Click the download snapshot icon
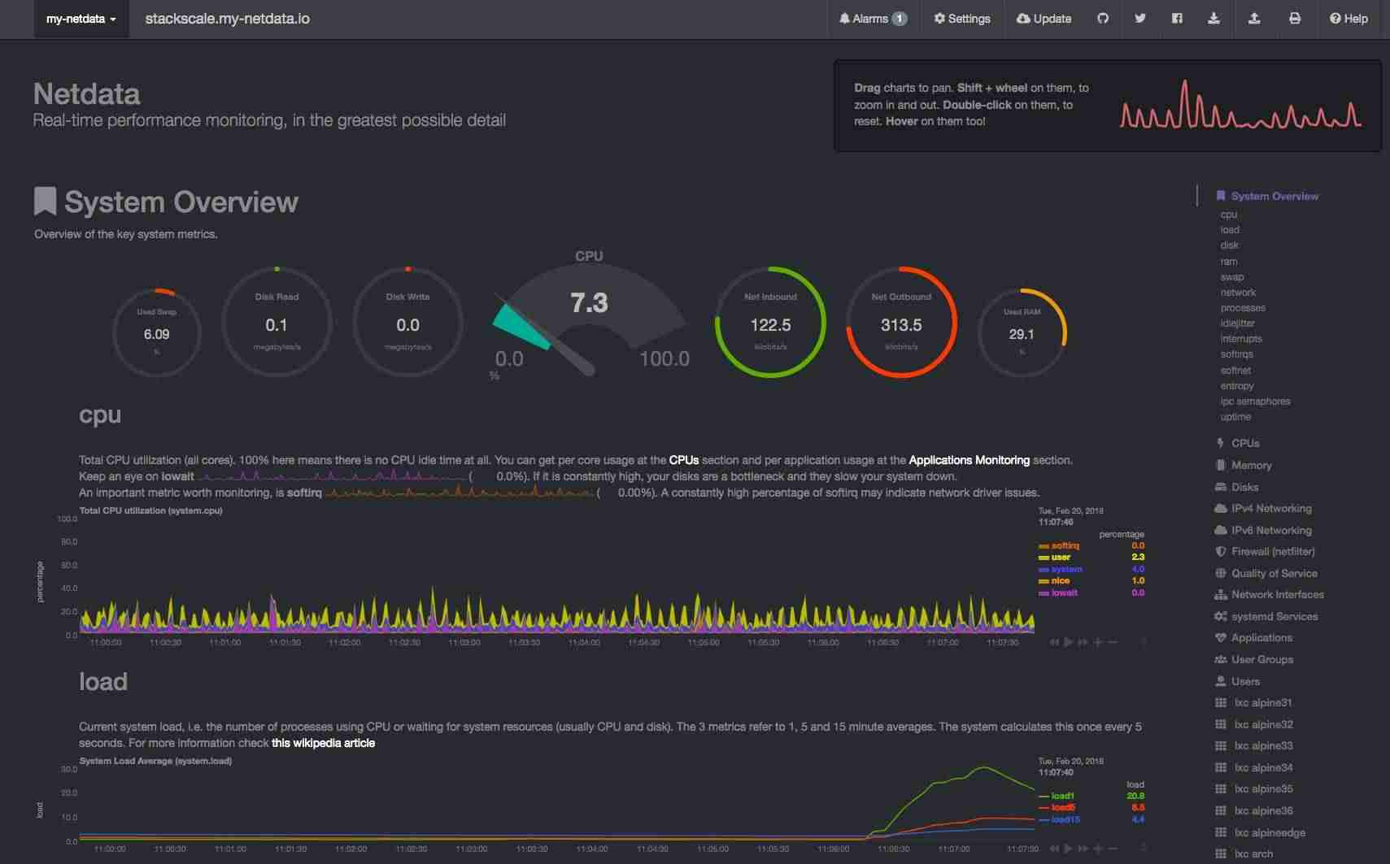 [x=1214, y=19]
